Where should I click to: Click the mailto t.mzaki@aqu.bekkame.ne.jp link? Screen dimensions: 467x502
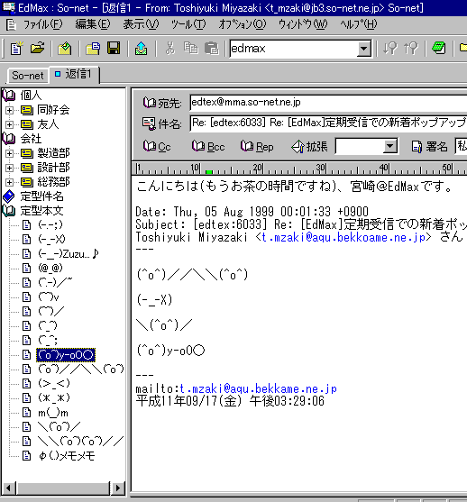258,388
